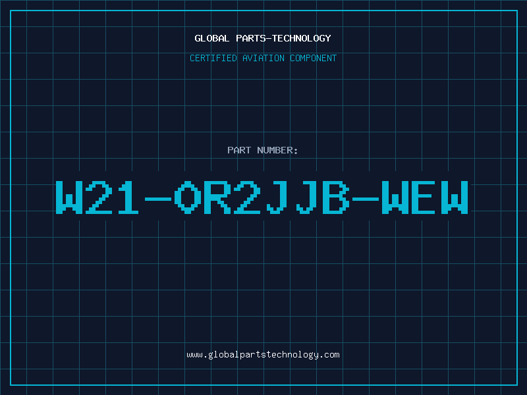Click the dash preceding WEW
The height and width of the screenshot is (395, 527).
[x=366, y=199]
